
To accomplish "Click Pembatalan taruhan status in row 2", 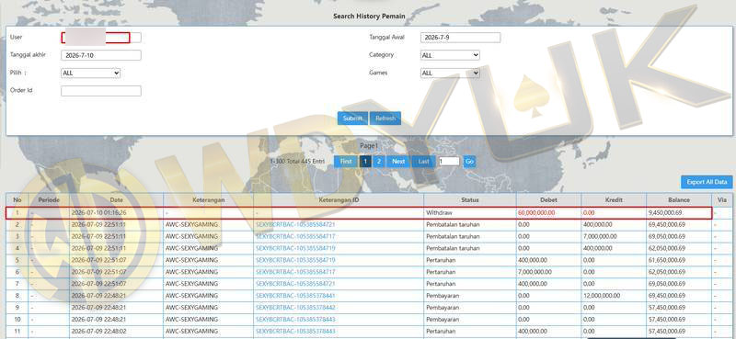I will pyautogui.click(x=453, y=224).
